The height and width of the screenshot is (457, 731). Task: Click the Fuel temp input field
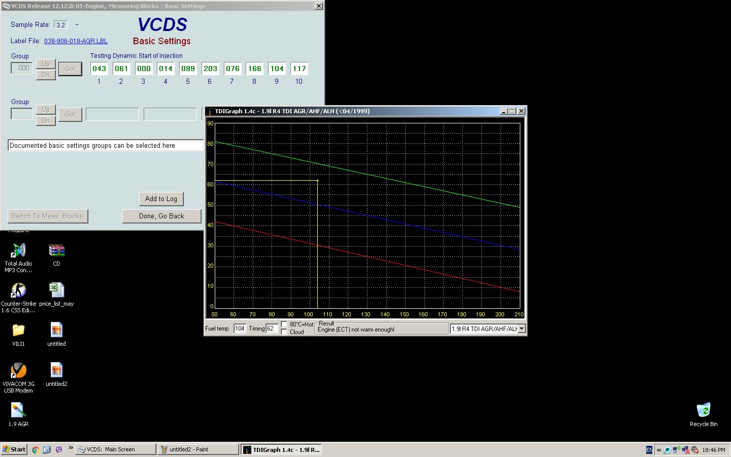[x=240, y=329]
